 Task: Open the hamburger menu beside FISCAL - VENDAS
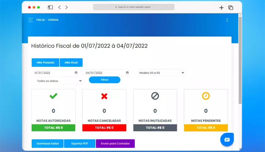tap(31, 20)
